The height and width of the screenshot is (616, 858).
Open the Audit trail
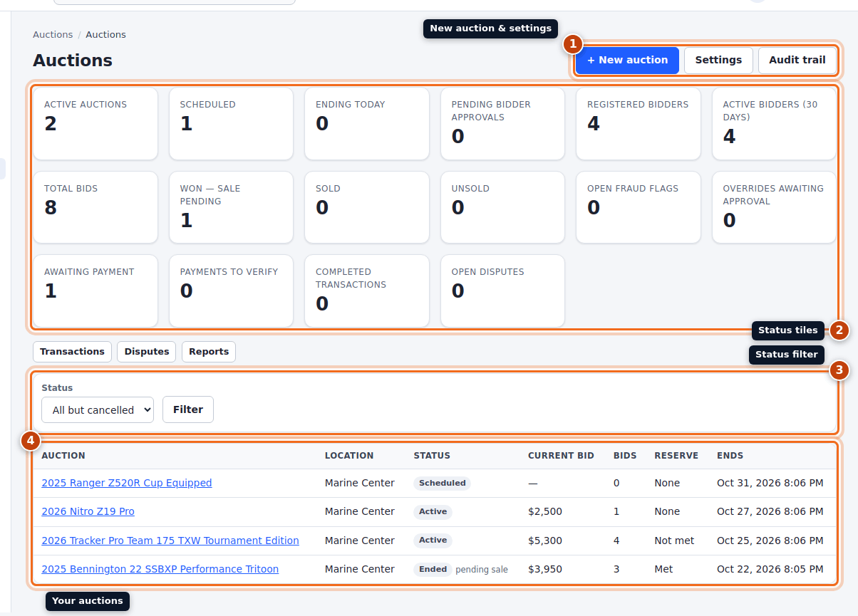[797, 61]
